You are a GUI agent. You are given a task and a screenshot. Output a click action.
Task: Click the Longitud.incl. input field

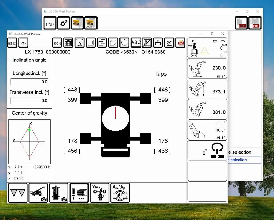[30, 82]
